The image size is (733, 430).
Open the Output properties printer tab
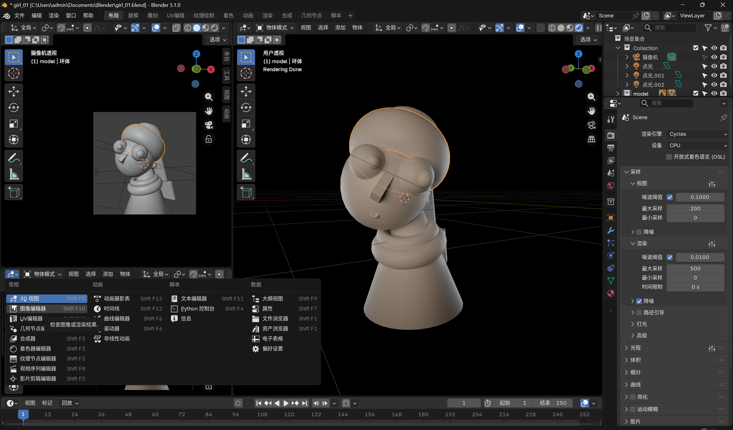coord(611,148)
